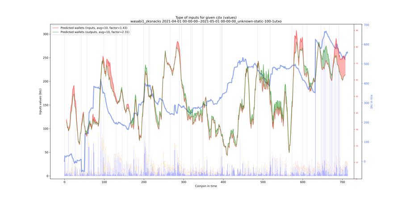The image size is (402, 201).
Task: Click left y-axis tick label '100'
Action: coord(46,129)
